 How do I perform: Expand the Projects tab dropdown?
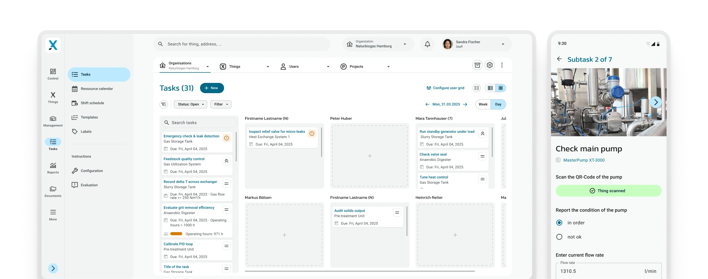click(x=389, y=67)
